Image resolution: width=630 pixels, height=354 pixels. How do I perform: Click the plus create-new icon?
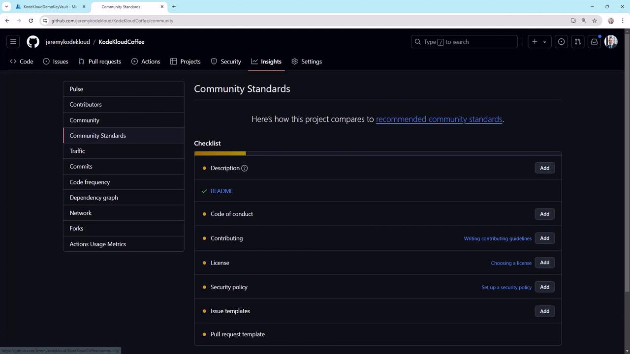[535, 42]
